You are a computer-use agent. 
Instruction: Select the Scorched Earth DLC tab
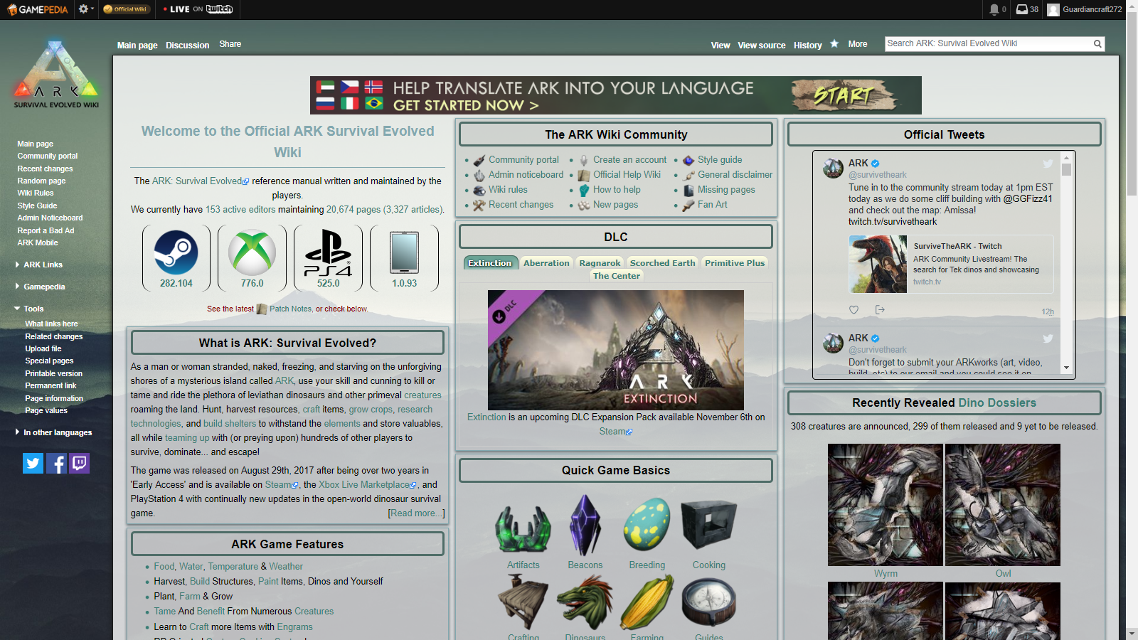tap(662, 263)
